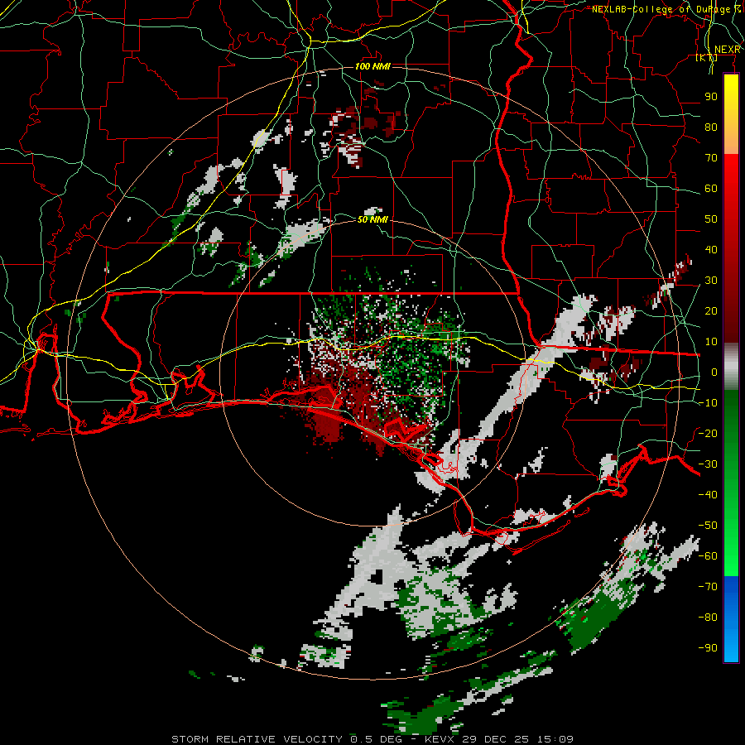Image resolution: width=745 pixels, height=745 pixels.
Task: Click the -90 value on the velocity scale
Action: pyautogui.click(x=708, y=648)
